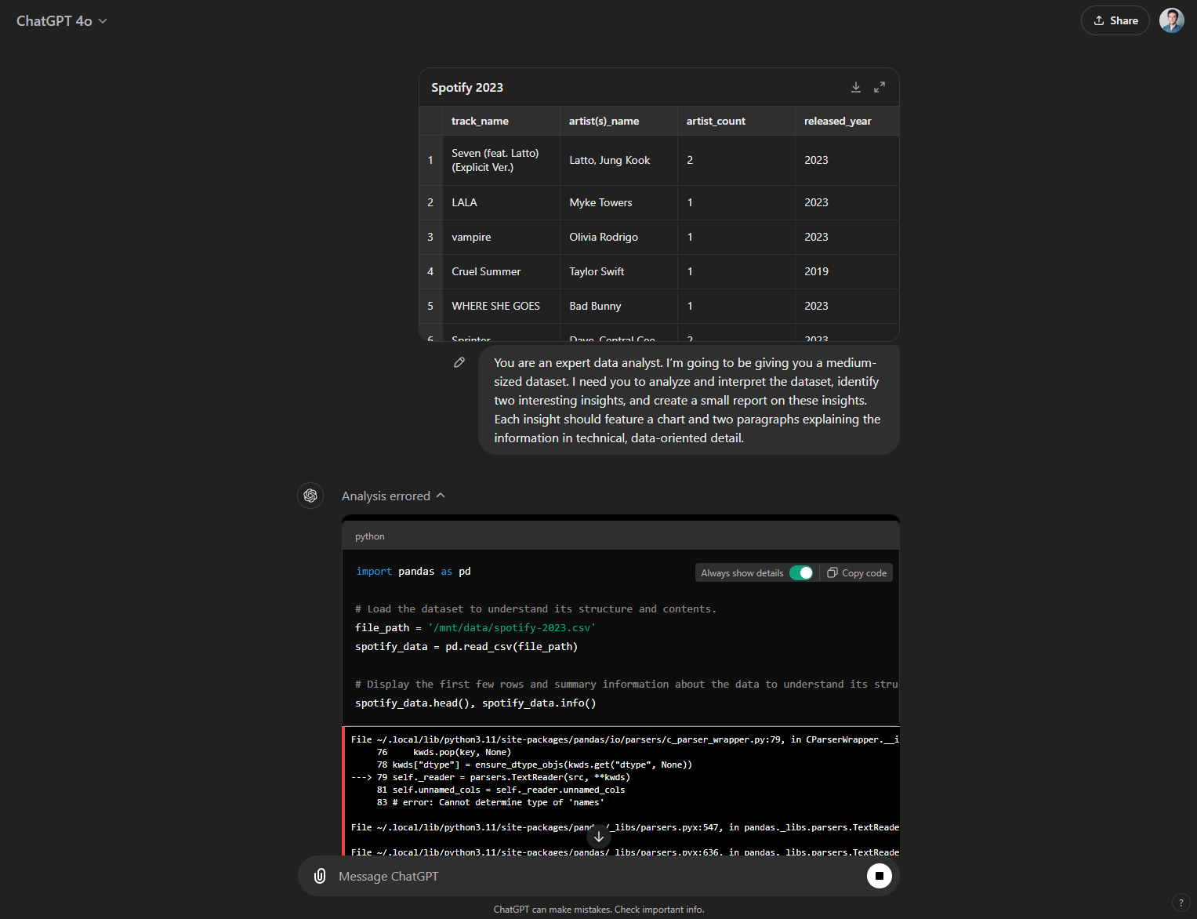Screen dimensions: 1197x919
Task: Click the Spotify 2023 table title
Action: [x=467, y=88]
